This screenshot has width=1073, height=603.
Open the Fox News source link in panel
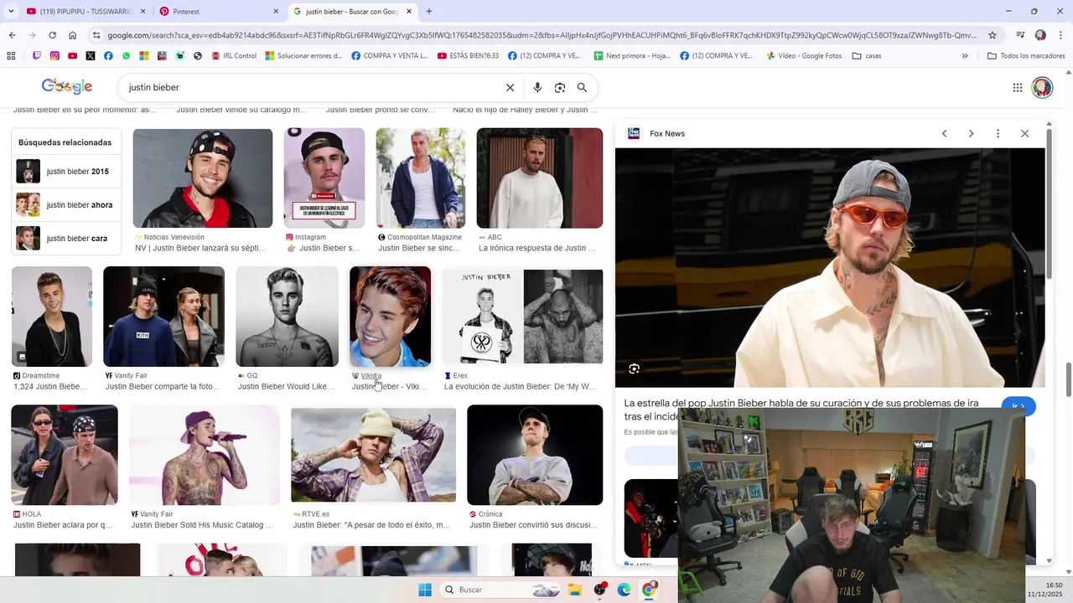pyautogui.click(x=667, y=133)
